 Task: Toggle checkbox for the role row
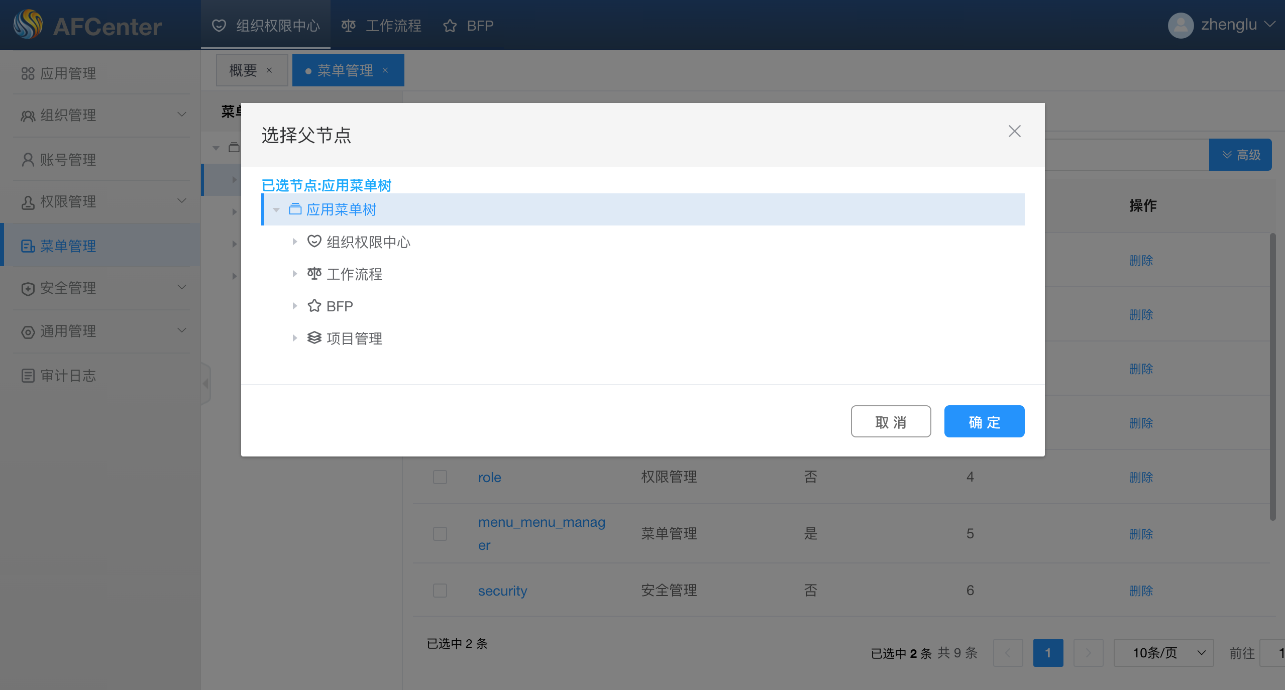[440, 477]
